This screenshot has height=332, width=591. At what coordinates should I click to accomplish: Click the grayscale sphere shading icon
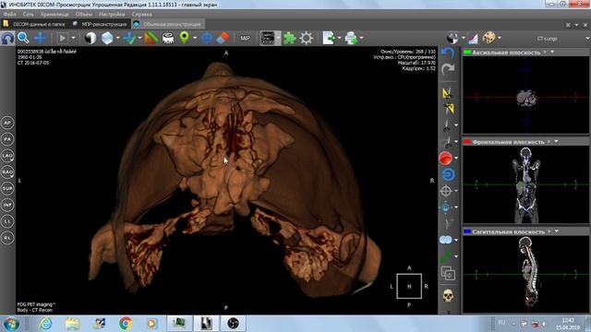pyautogui.click(x=452, y=38)
